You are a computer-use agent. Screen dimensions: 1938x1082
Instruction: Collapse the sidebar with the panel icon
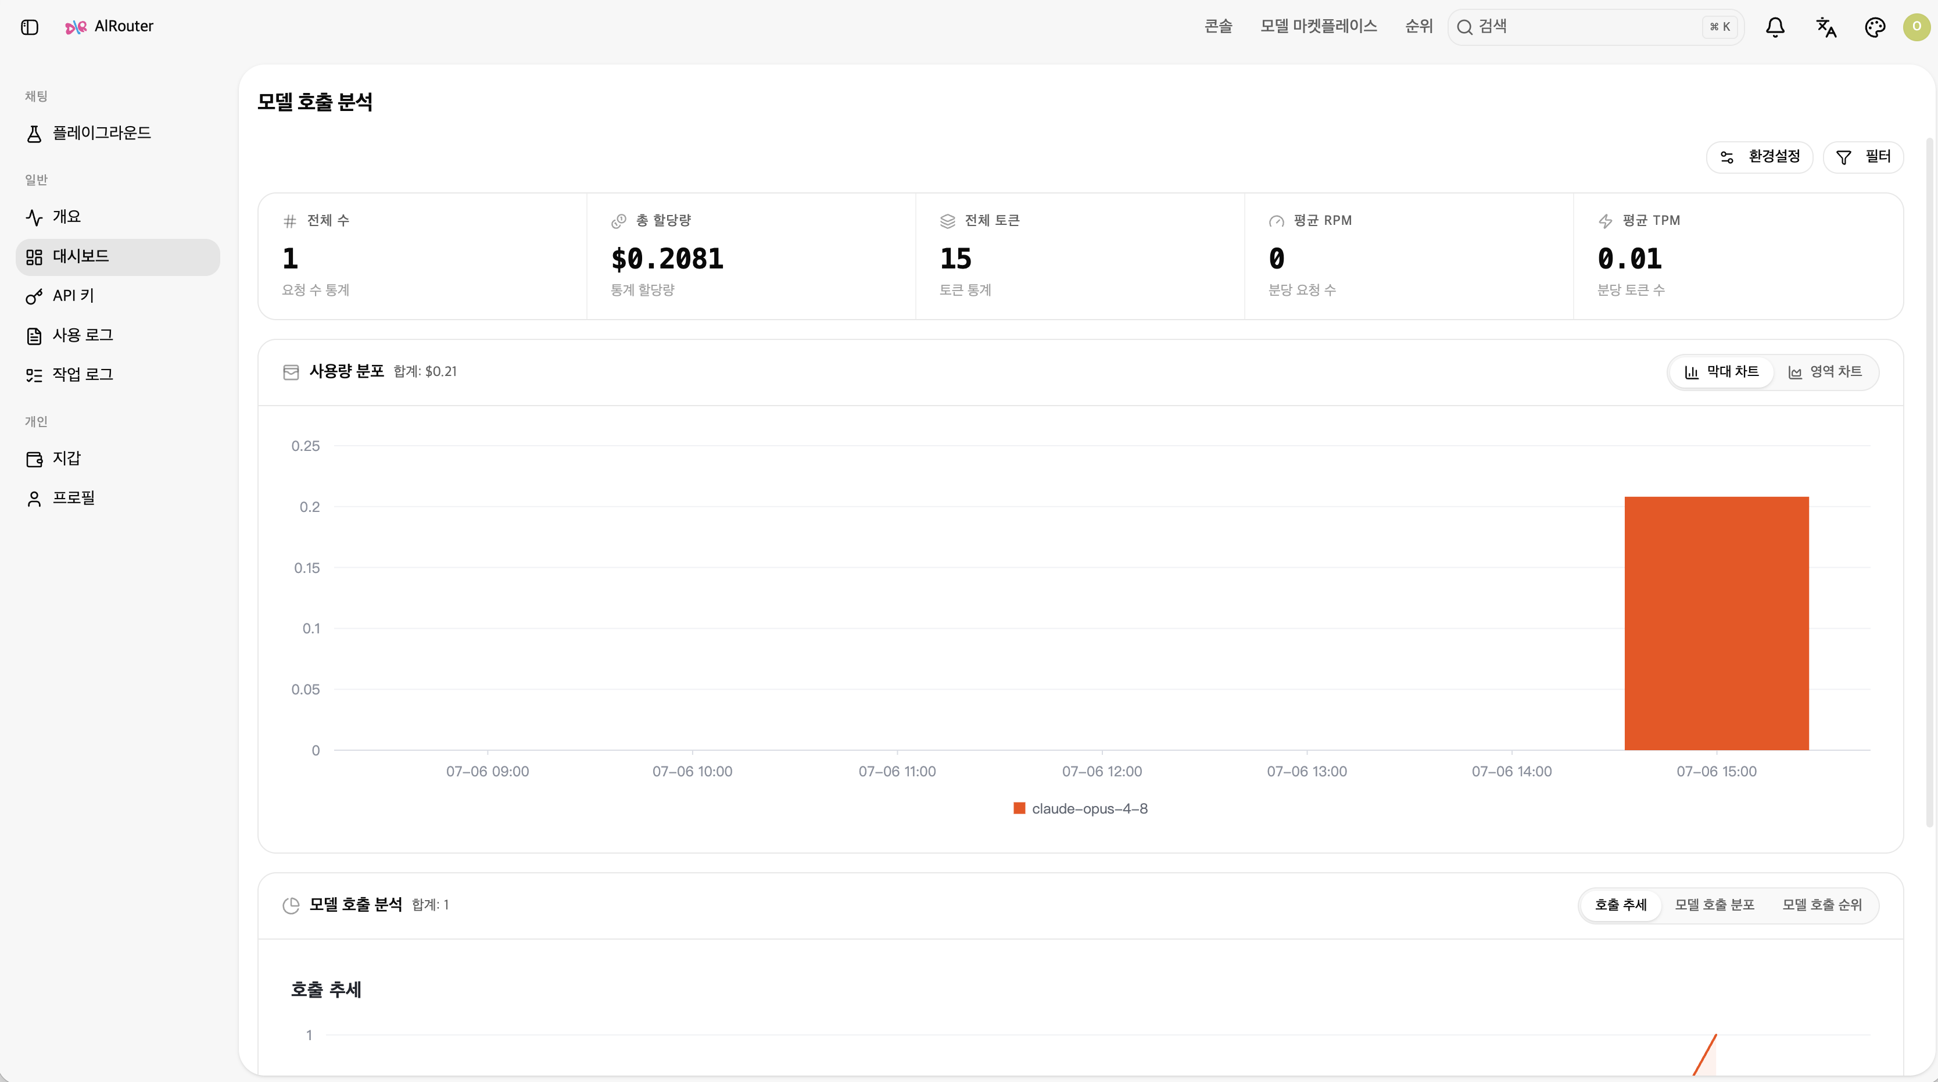[x=29, y=27]
